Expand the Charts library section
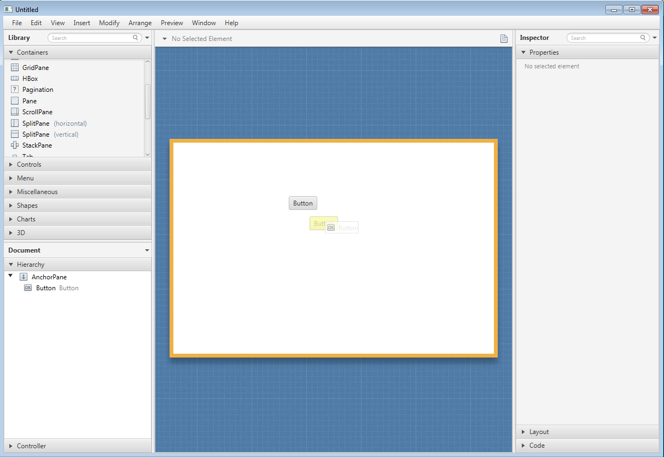Image resolution: width=664 pixels, height=457 pixels. tap(11, 219)
